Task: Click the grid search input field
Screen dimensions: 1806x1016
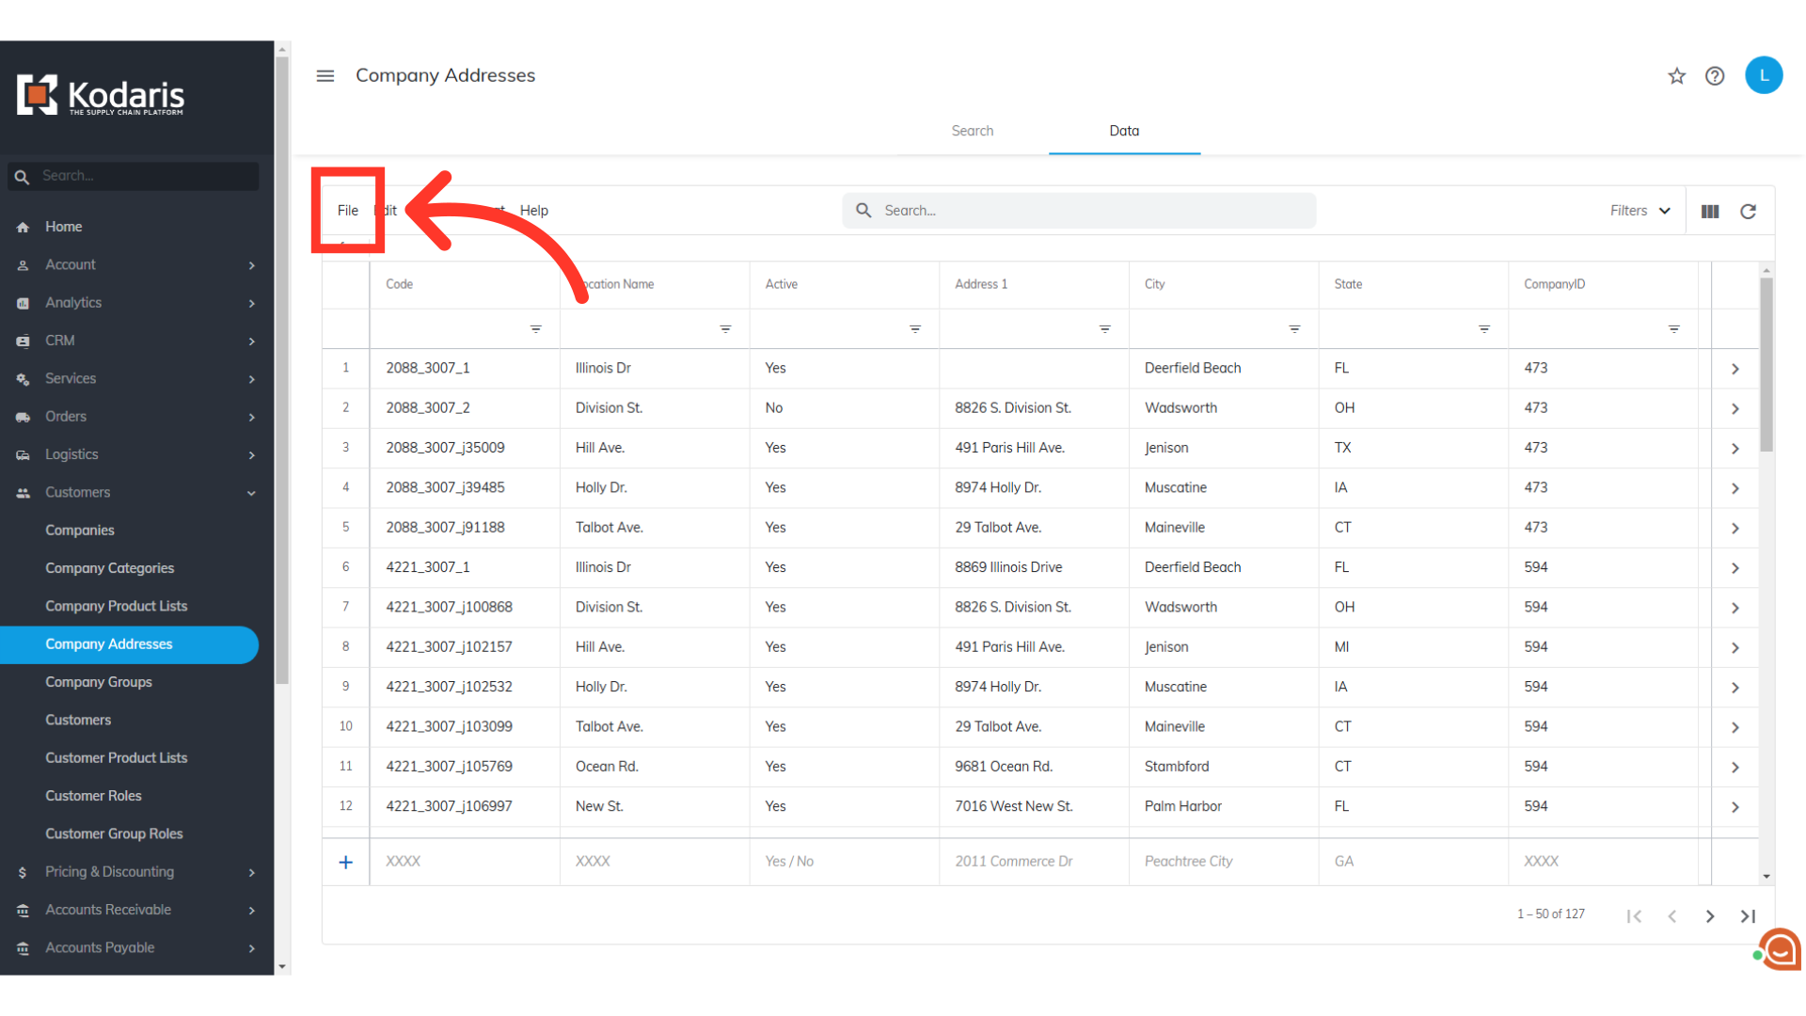Action: click(x=1091, y=211)
